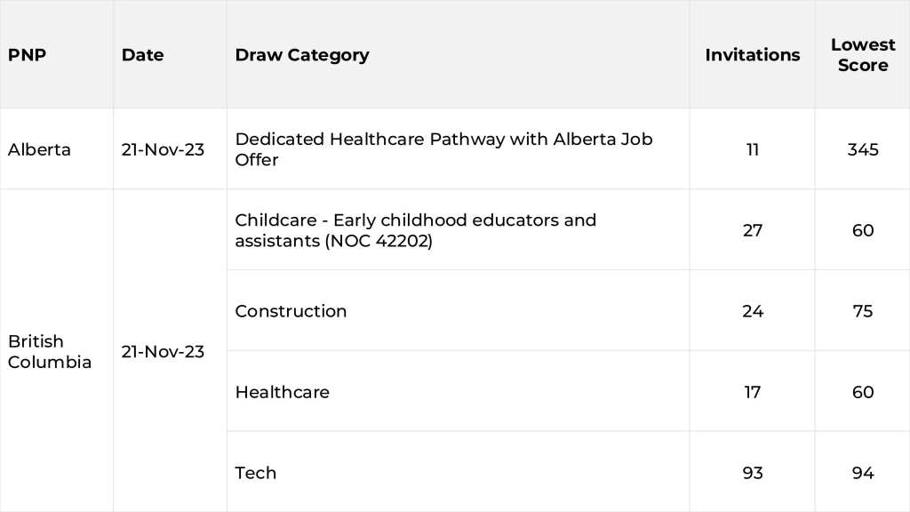Click the Lowest Score column header
910x512 pixels.
pos(862,55)
